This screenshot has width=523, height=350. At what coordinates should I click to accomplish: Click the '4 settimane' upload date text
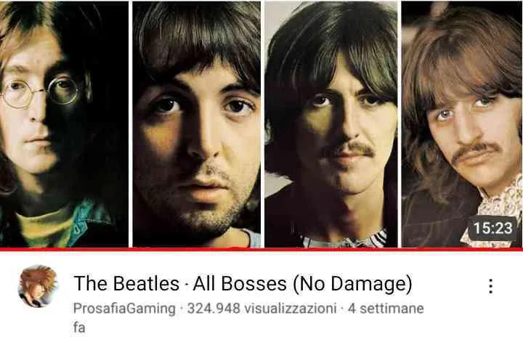[386, 309]
